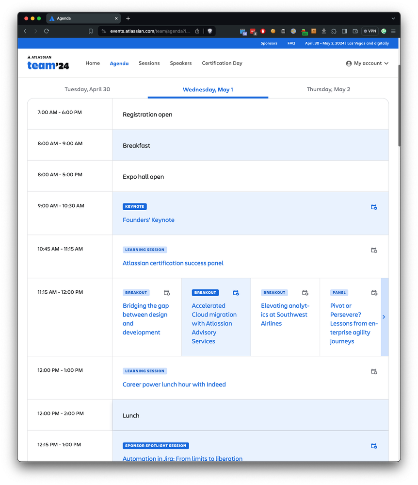Click the Registration open row text
Image resolution: width=418 pixels, height=485 pixels.
click(147, 115)
